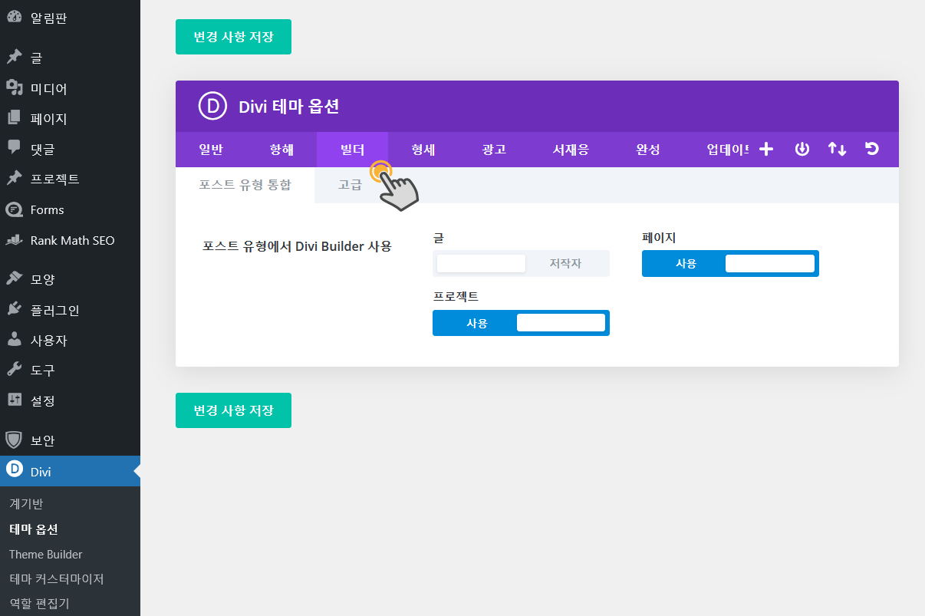Click the top 변경 사항 저장 button
Image resolution: width=925 pixels, height=616 pixels.
coord(233,36)
